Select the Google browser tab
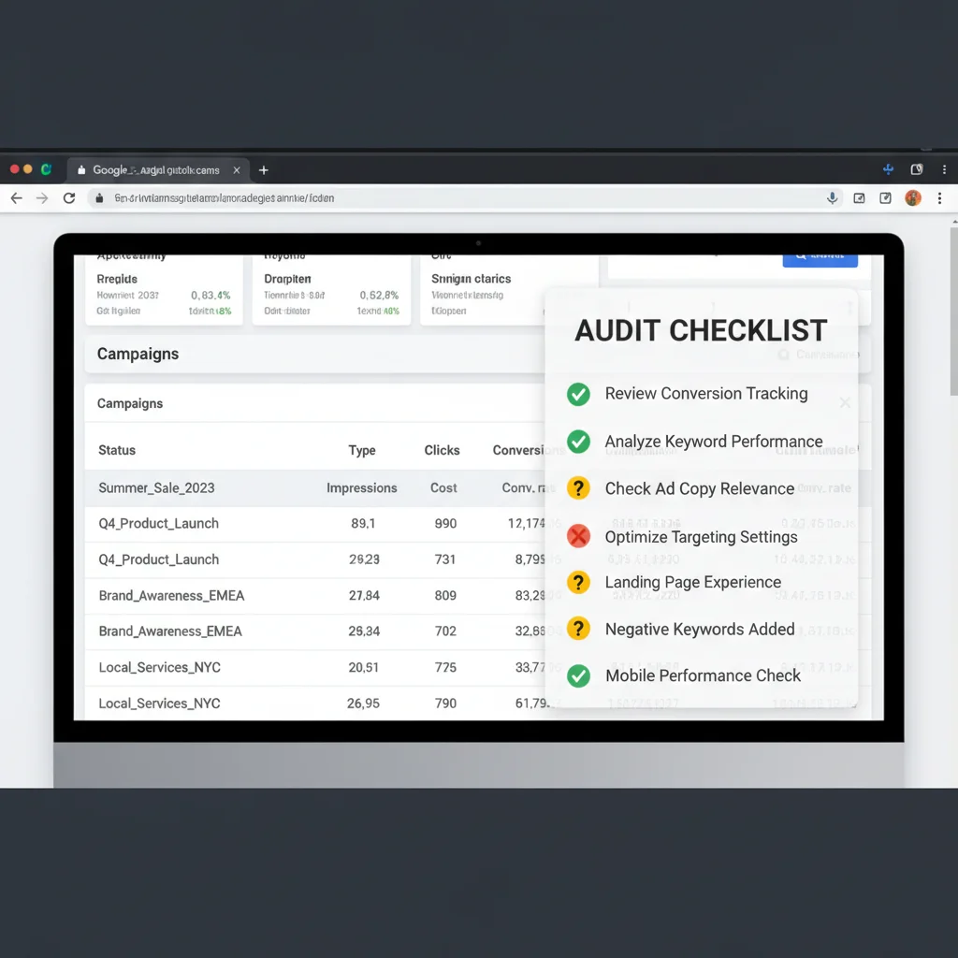This screenshot has height=958, width=958. (x=157, y=170)
